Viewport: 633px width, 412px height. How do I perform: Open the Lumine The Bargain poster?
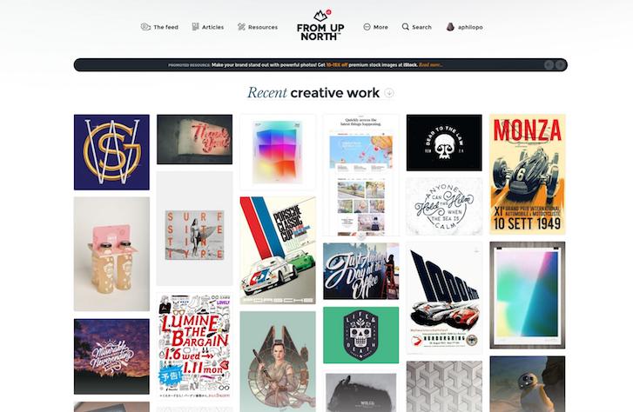click(194, 346)
